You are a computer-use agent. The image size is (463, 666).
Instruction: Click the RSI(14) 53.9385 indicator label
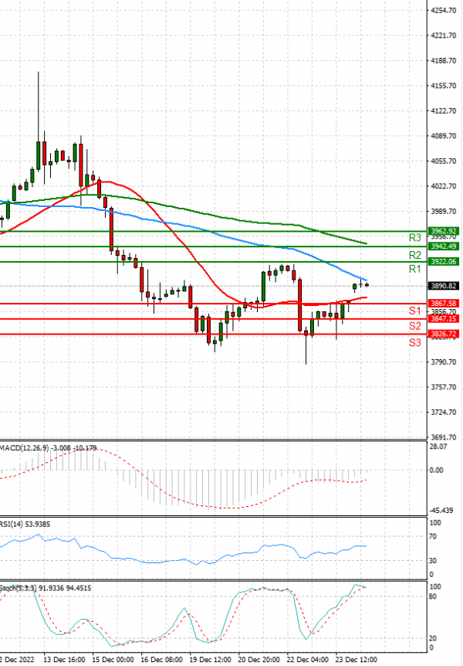[25, 524]
